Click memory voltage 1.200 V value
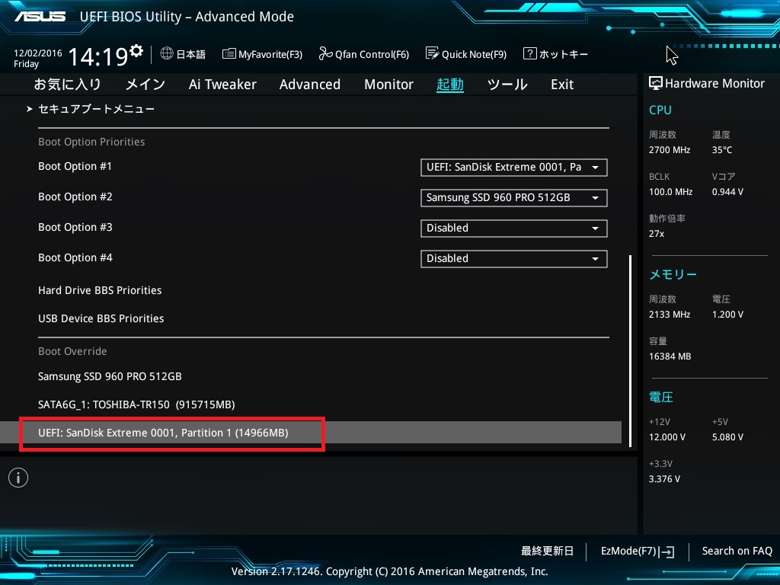The image size is (780, 585). (727, 315)
